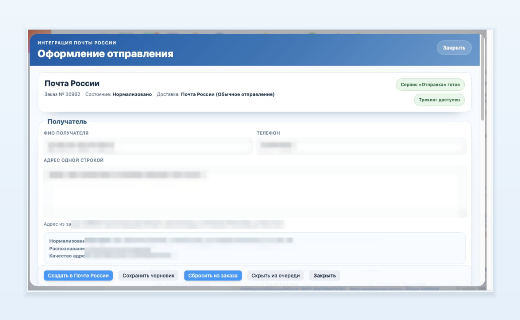Click the Почта России (Обычное отправление) delivery text
This screenshot has height=320, width=520.
tap(228, 94)
